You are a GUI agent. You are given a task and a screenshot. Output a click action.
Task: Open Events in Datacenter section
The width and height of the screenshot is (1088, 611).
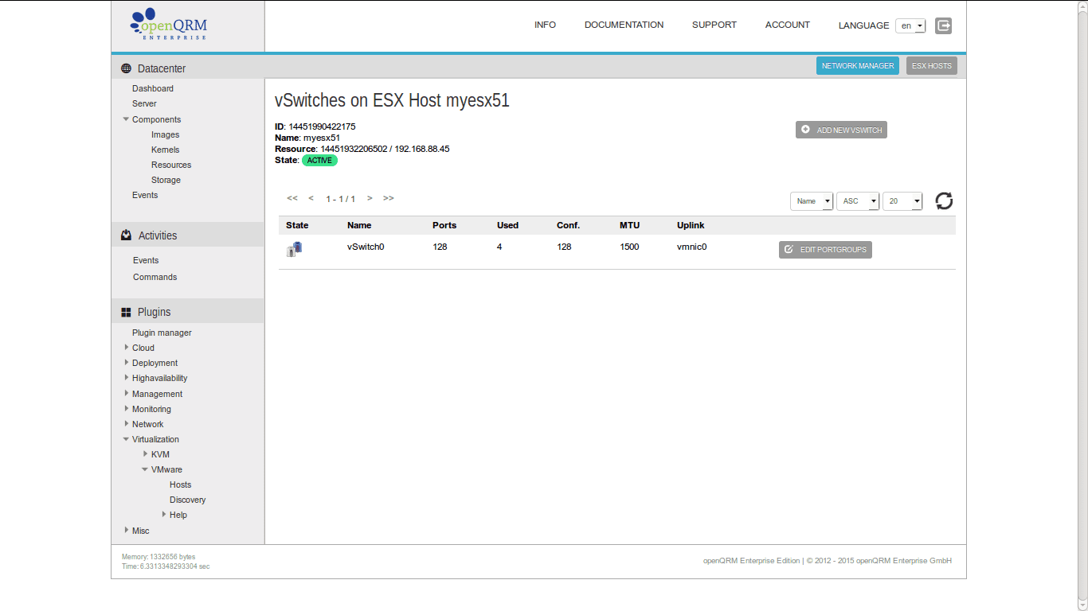tap(145, 195)
